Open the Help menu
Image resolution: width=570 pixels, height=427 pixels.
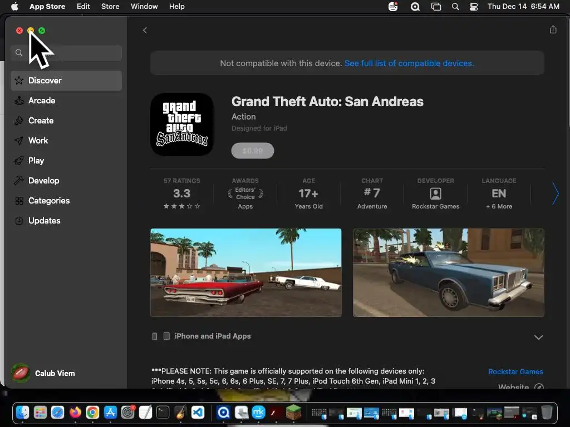(x=176, y=7)
